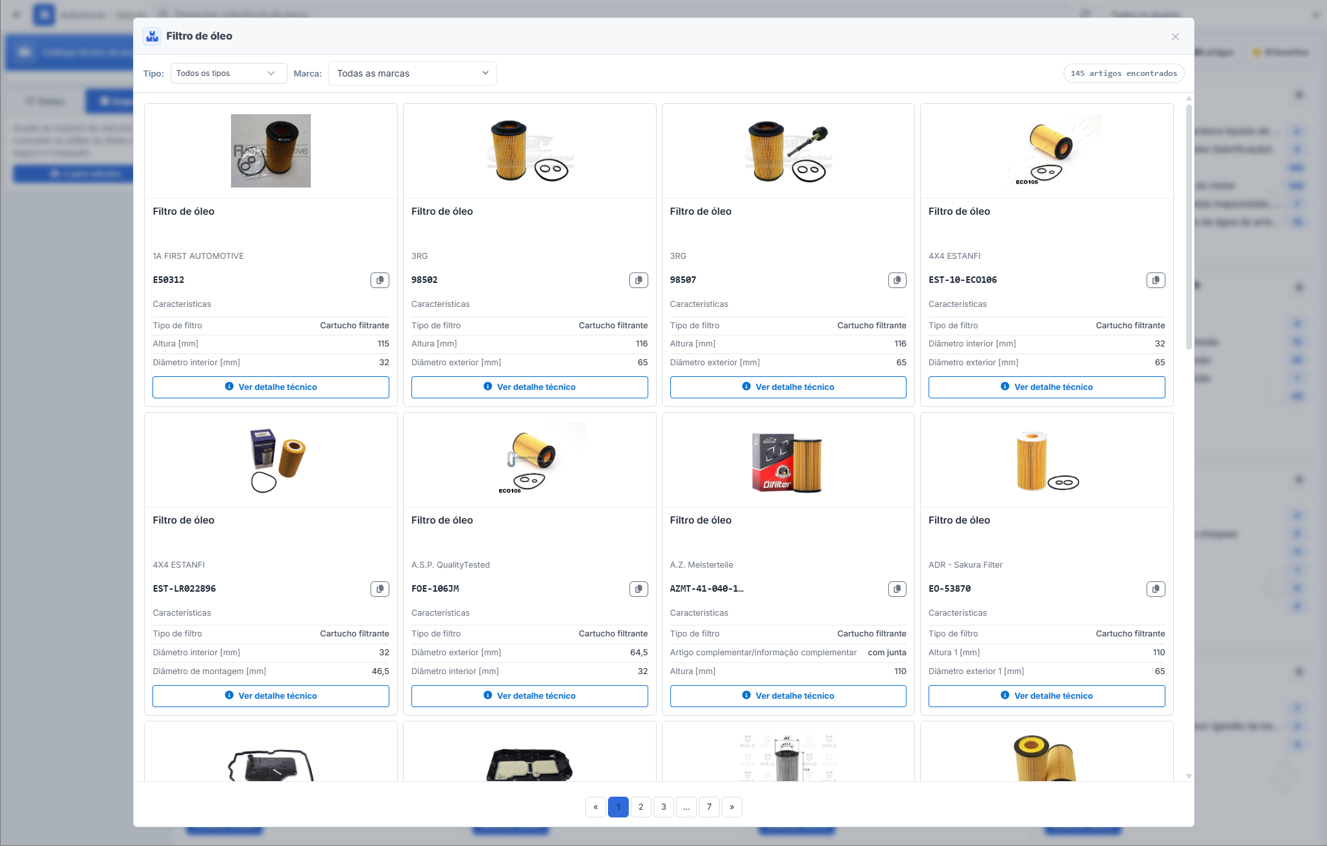1327x846 pixels.
Task: Copy part number EST-10-ECO106
Action: coord(1156,280)
